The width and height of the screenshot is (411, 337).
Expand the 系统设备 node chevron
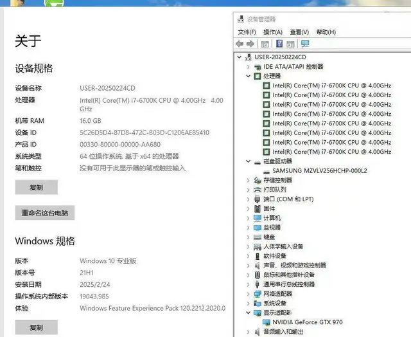pos(248,304)
